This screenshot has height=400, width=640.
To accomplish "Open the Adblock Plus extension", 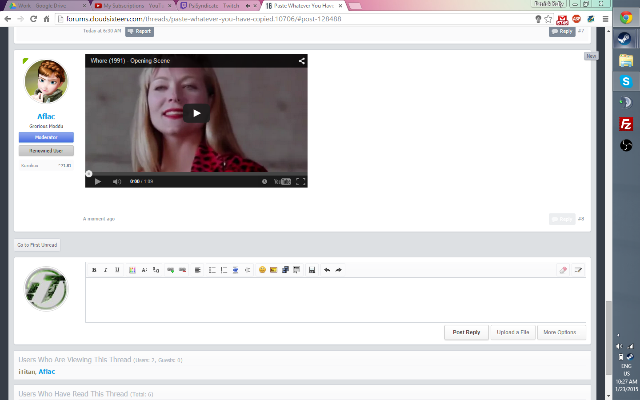I will (x=576, y=19).
